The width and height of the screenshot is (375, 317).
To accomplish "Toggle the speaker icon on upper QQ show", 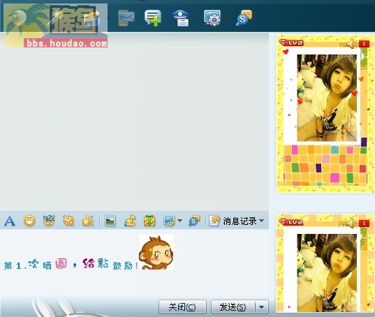I will pyautogui.click(x=351, y=44).
